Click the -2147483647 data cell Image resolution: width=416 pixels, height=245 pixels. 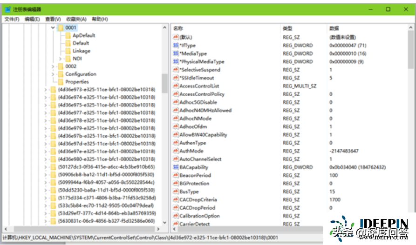(344, 151)
